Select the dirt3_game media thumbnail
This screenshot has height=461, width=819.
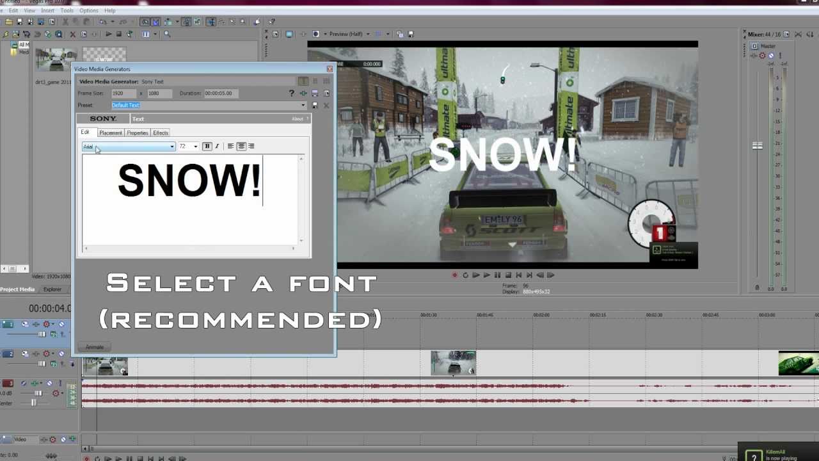click(x=56, y=60)
